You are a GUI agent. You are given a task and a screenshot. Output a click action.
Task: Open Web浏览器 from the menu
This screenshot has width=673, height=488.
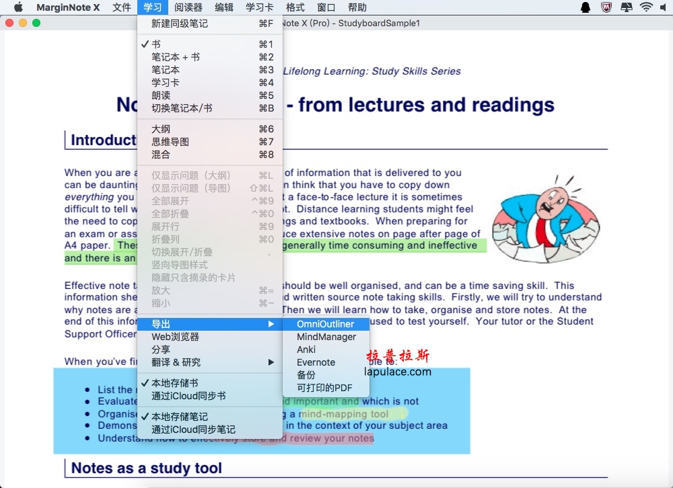175,337
